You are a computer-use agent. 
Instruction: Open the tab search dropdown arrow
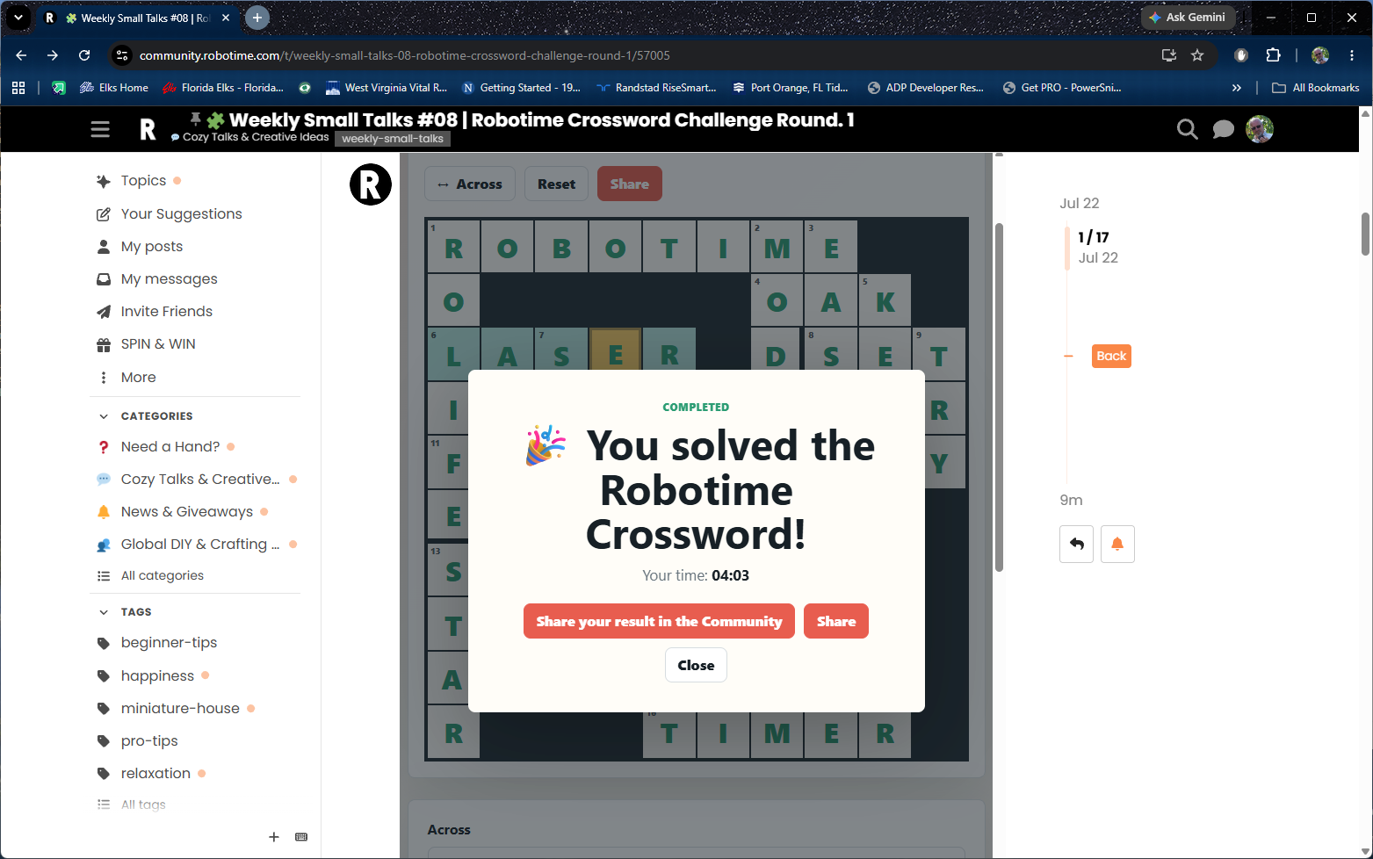[18, 18]
